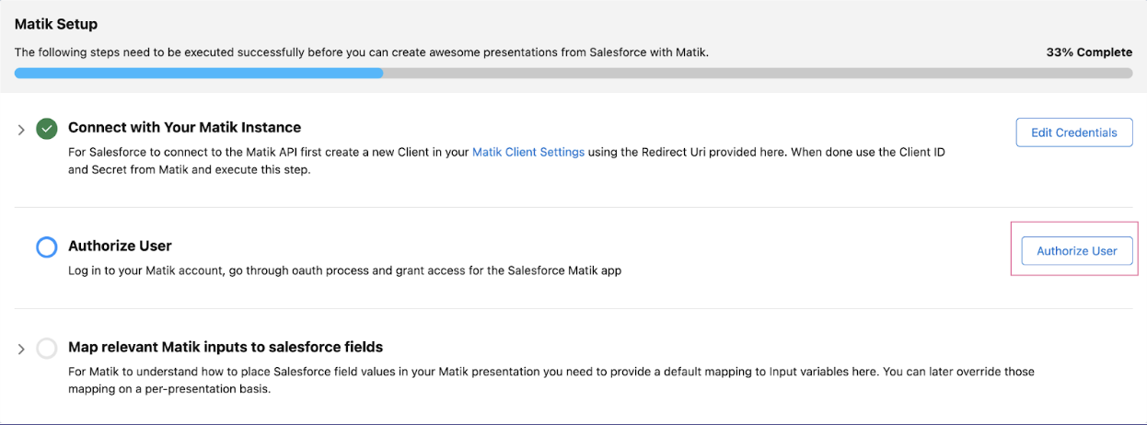Click the 'Matik Setup' page title
This screenshot has height=425, width=1147.
point(56,24)
